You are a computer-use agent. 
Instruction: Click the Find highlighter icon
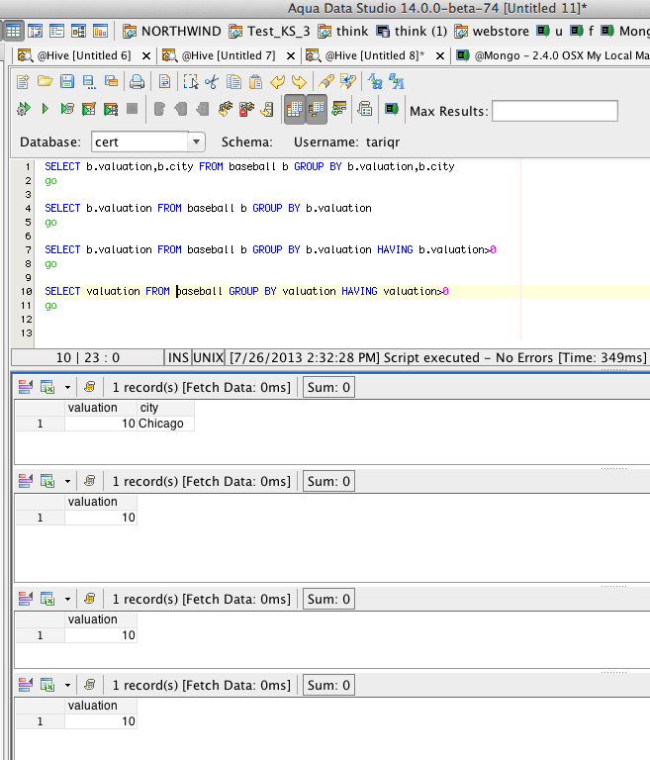pos(326,82)
